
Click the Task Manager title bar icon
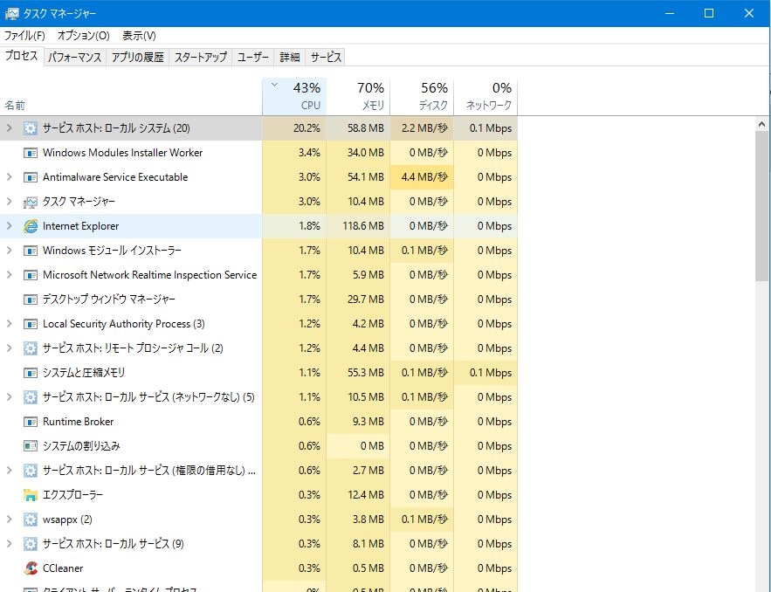[12, 13]
